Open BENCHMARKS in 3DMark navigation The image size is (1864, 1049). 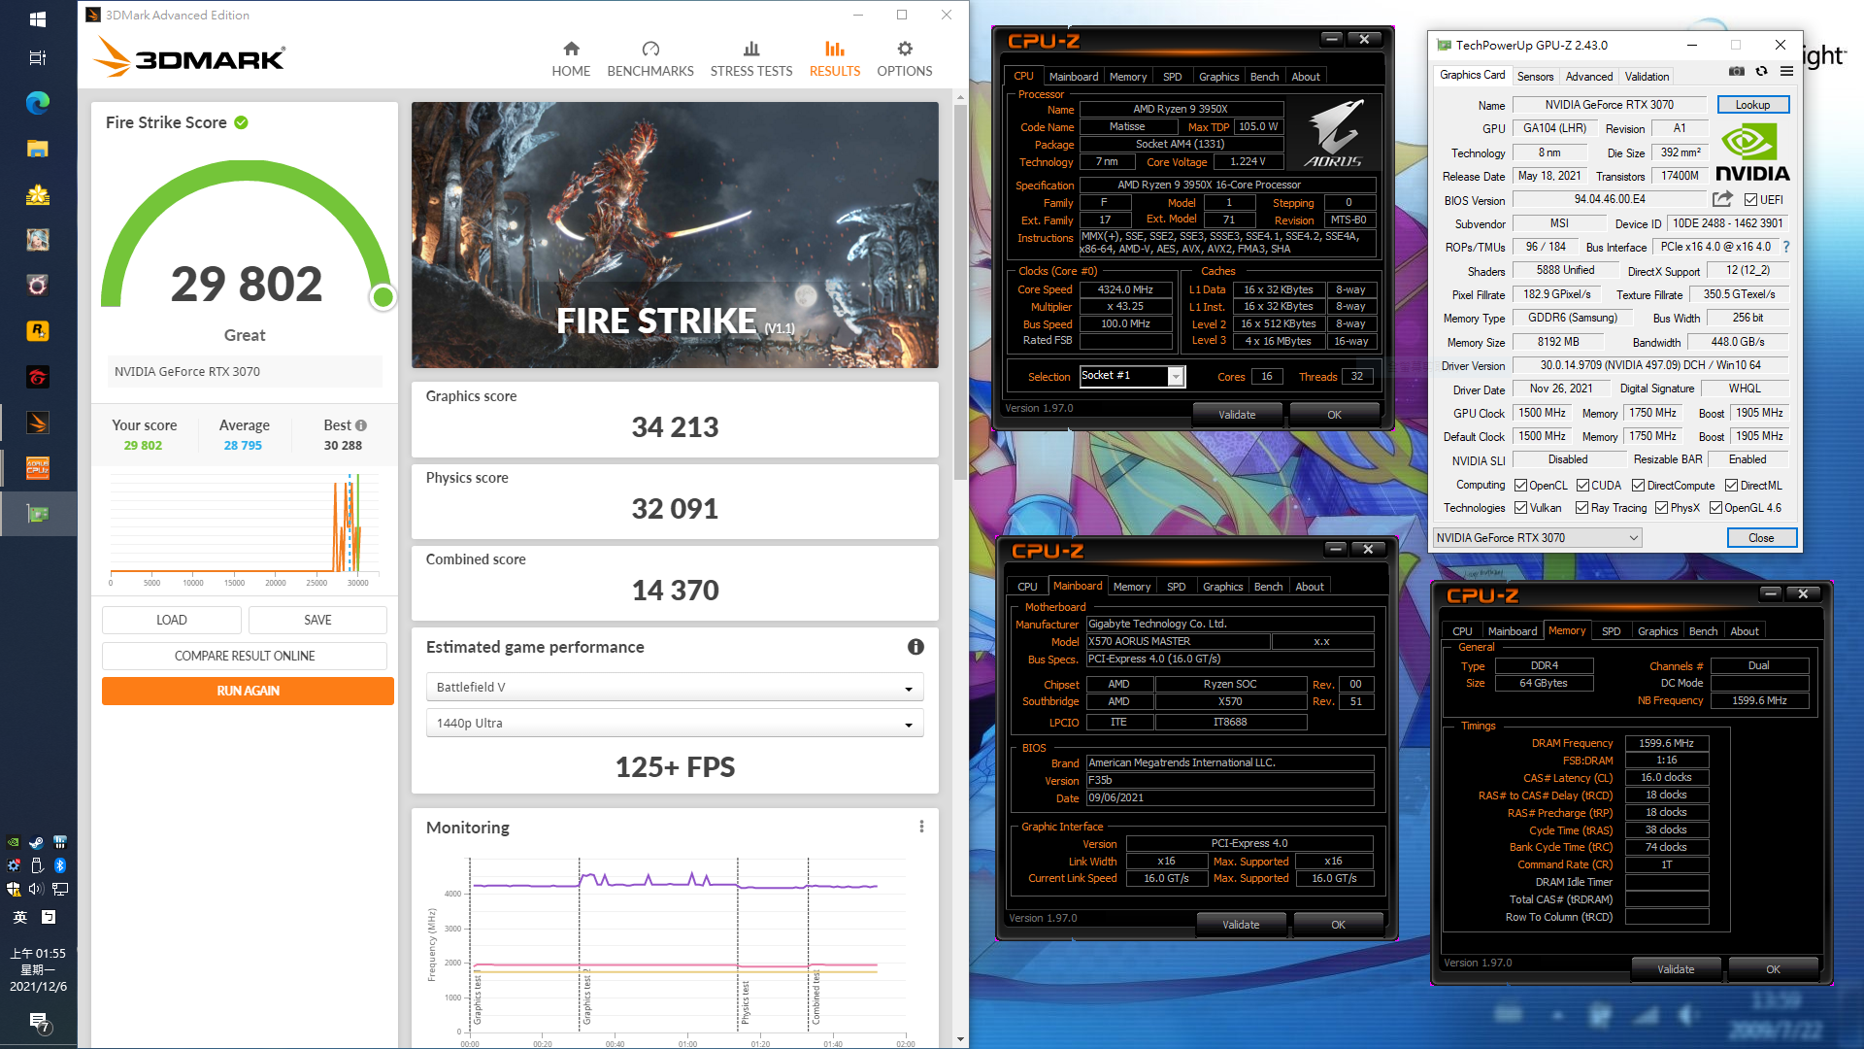pos(650,59)
